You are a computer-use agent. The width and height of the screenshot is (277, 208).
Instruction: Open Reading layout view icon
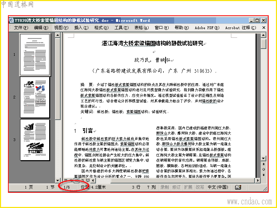click(x=88, y=180)
